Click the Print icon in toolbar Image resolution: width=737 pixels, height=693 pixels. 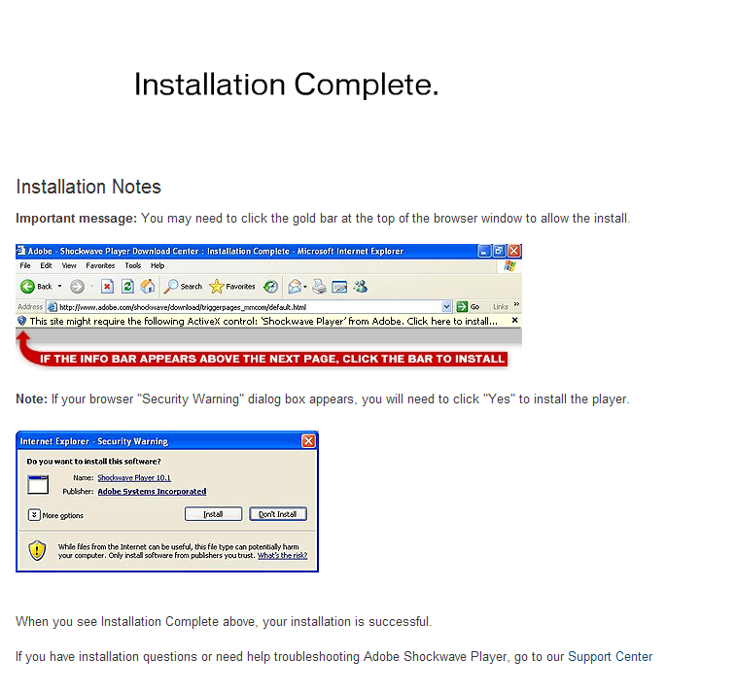pos(319,286)
